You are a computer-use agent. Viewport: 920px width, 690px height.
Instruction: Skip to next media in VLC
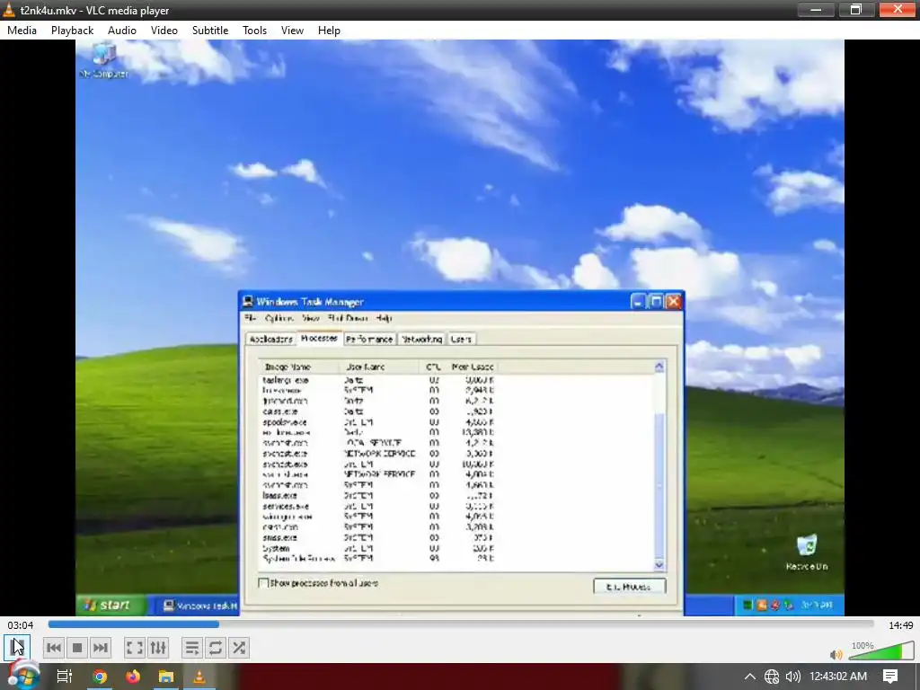tap(101, 648)
